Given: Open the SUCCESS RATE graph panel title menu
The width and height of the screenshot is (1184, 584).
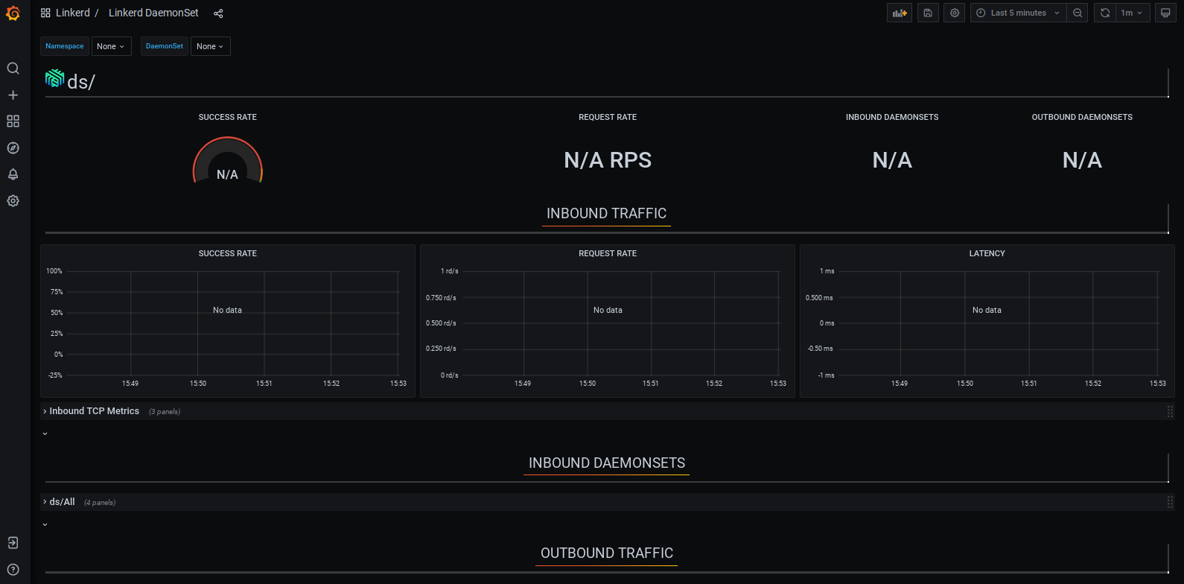Looking at the screenshot, I should pyautogui.click(x=228, y=253).
